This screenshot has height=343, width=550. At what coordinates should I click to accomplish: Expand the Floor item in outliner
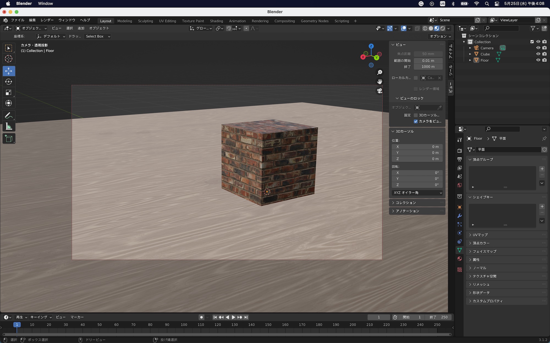pos(470,60)
